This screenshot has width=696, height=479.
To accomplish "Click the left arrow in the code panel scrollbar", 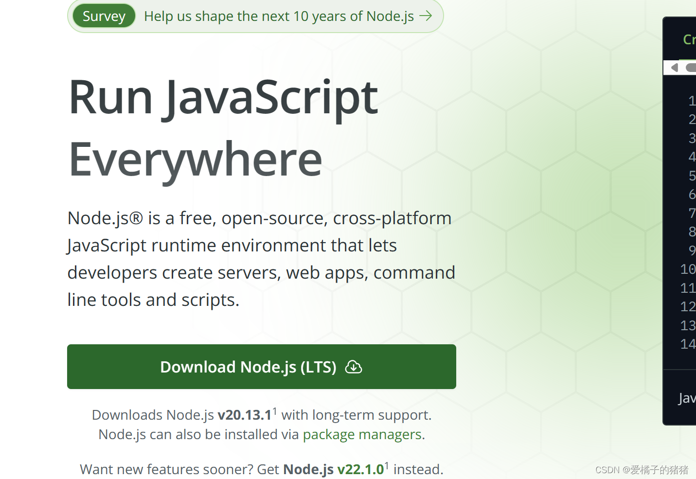I will point(675,68).
